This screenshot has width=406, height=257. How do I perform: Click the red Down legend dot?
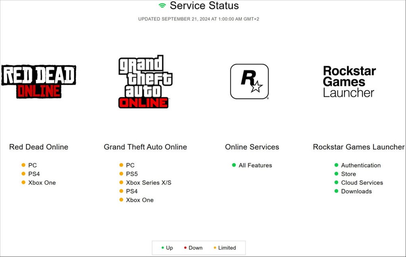185,248
